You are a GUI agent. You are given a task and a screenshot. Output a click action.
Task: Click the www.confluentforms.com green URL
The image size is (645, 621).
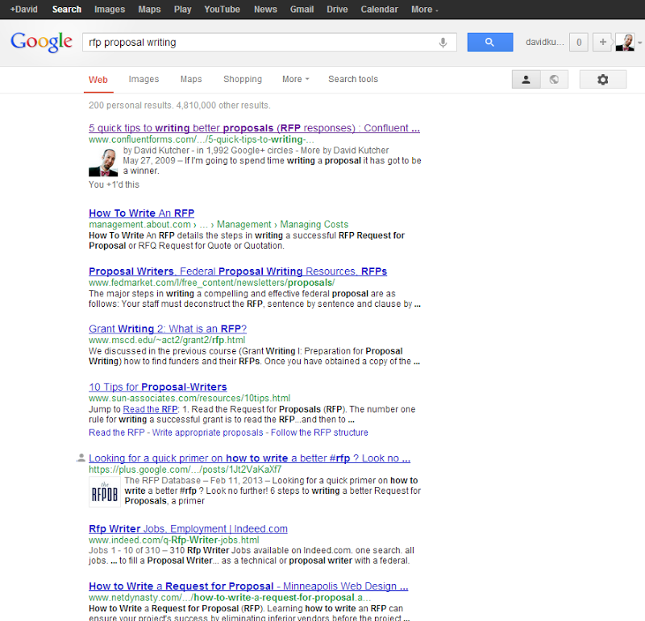(x=201, y=139)
